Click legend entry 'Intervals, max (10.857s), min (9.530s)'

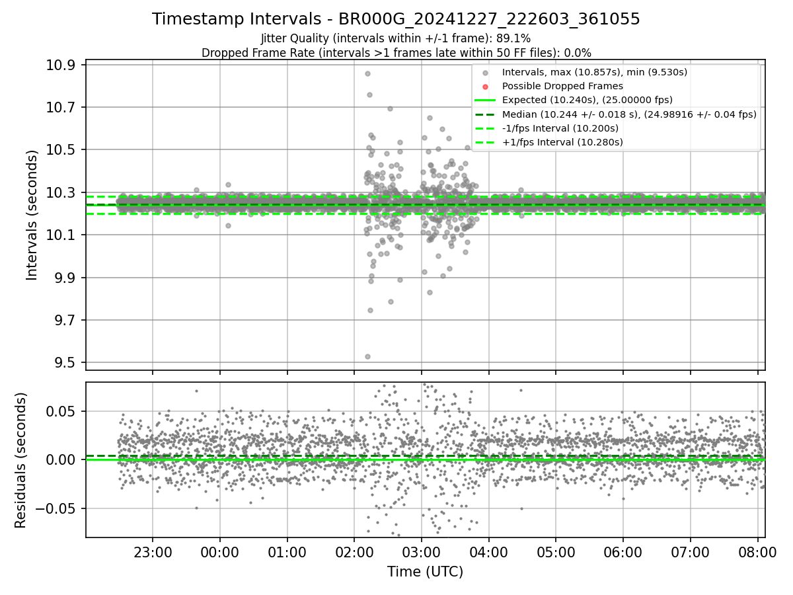click(x=595, y=72)
